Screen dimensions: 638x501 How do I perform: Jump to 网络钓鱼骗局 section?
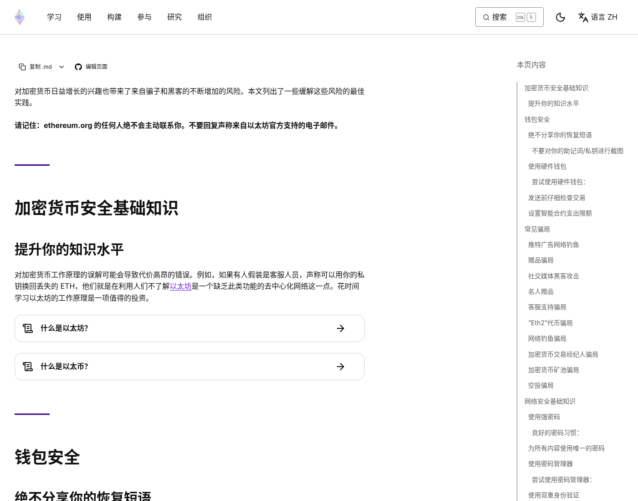point(547,339)
